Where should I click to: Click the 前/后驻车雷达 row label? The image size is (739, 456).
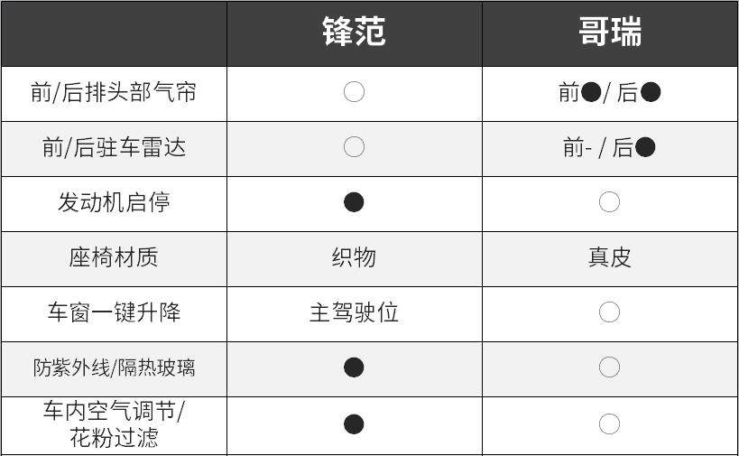114,147
